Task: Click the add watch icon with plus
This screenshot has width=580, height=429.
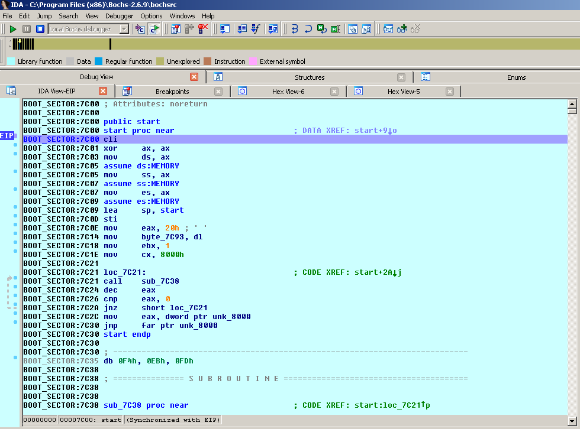Action: click(x=402, y=29)
